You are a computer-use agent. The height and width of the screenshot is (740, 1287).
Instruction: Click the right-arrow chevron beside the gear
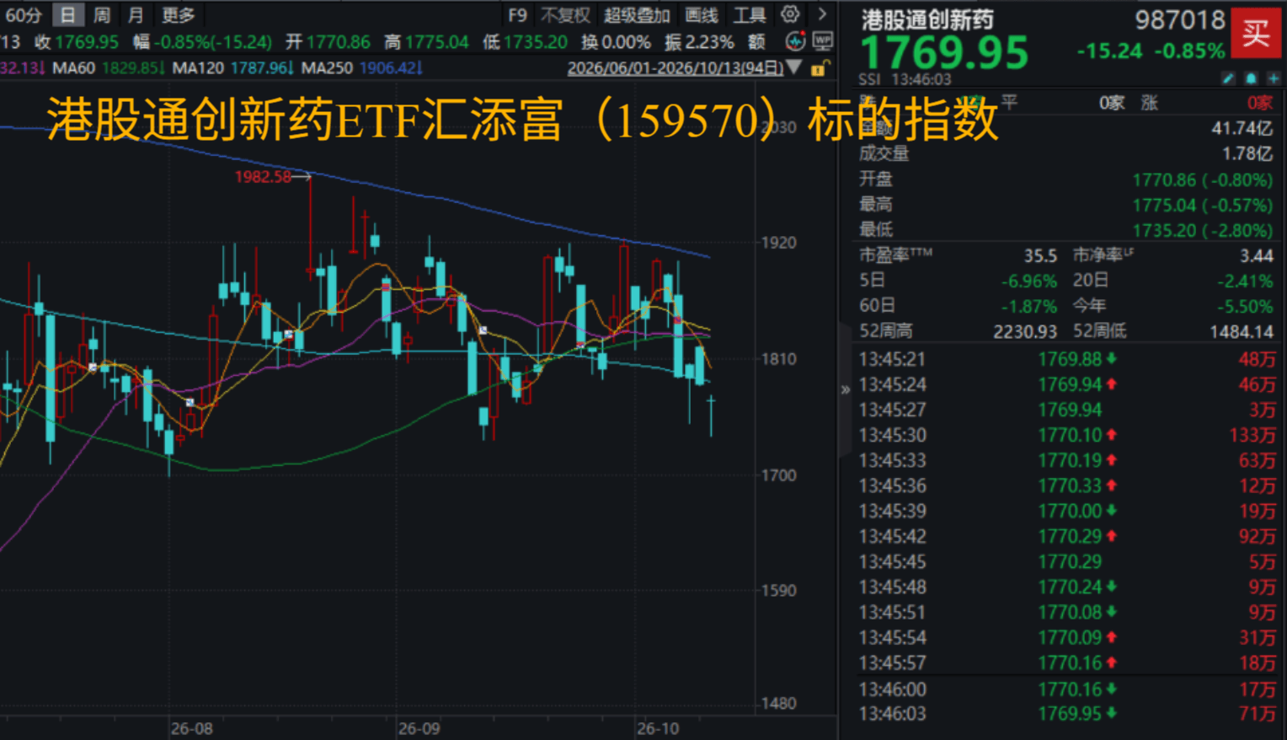pyautogui.click(x=822, y=14)
